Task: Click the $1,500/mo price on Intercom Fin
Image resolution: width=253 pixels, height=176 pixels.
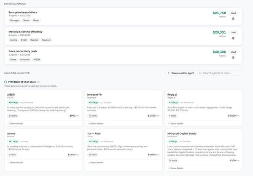Action: point(153,116)
